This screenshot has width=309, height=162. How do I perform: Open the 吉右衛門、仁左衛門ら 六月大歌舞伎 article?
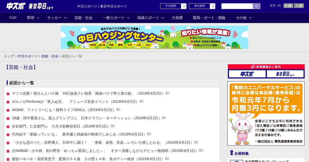pyautogui.click(x=61, y=126)
